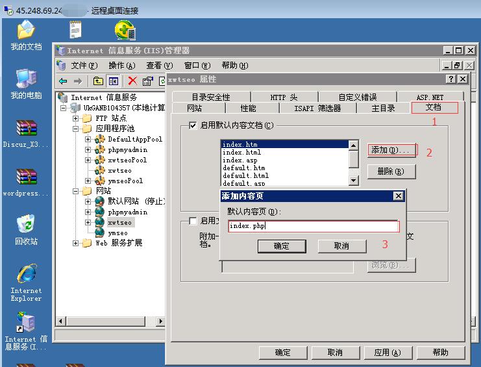Toggle the 启用文档页脚 checkbox
This screenshot has width=481, height=367.
coord(193,221)
